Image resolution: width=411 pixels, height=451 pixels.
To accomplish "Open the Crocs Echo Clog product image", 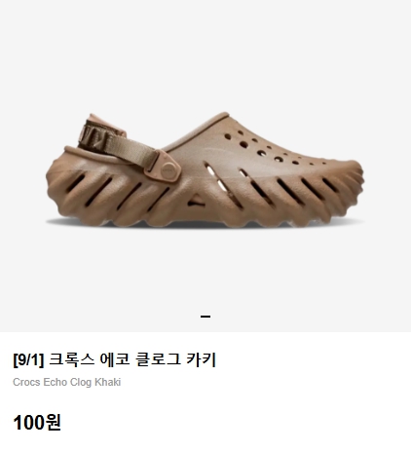I will tap(205, 169).
